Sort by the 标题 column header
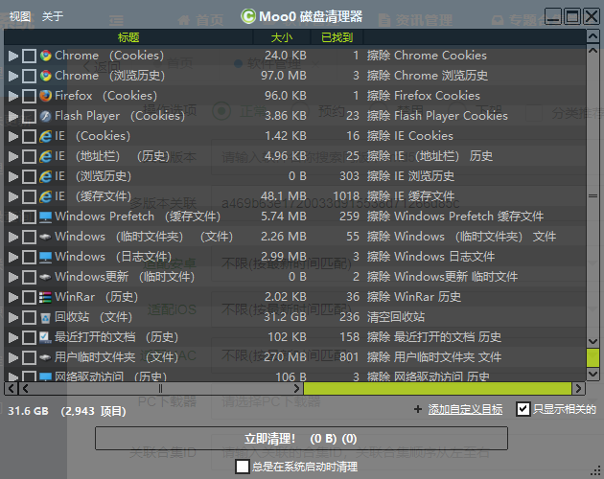The height and width of the screenshot is (479, 604). 128,37
